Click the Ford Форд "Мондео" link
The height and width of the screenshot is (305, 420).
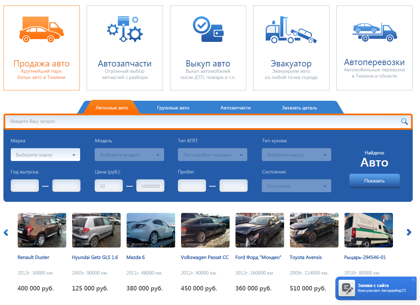click(258, 257)
